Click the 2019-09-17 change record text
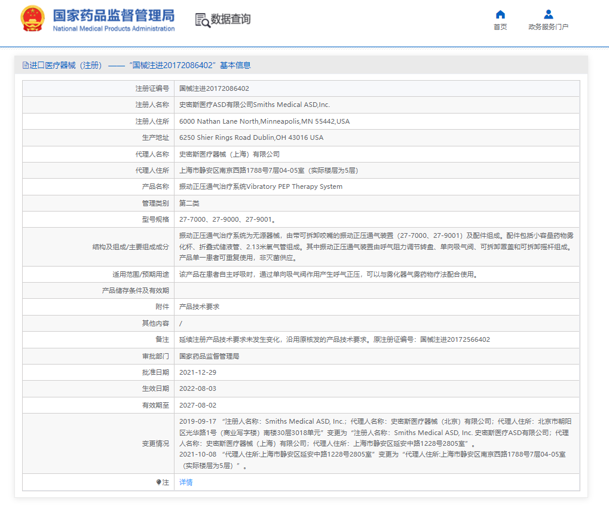Viewport: 609px width, 505px height. click(x=375, y=432)
